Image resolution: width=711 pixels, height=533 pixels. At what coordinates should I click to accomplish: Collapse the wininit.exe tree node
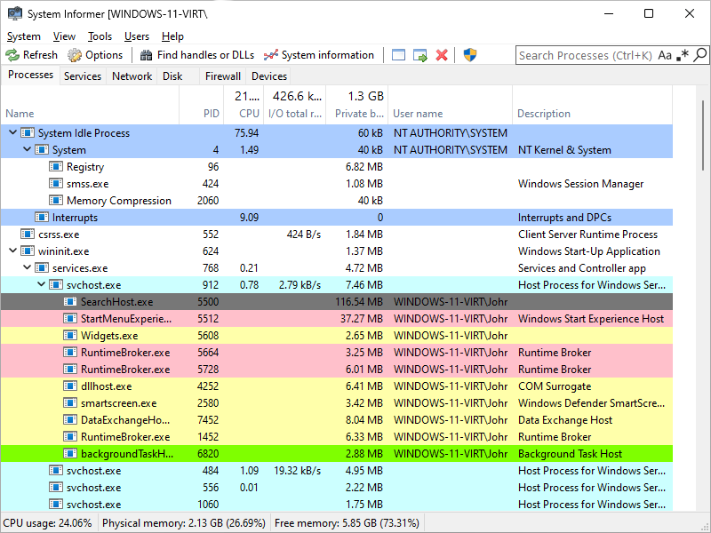pos(12,251)
